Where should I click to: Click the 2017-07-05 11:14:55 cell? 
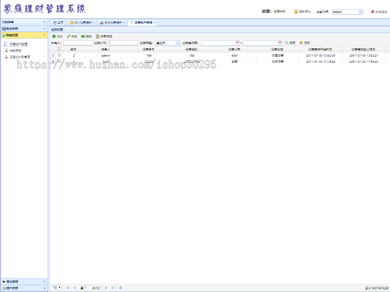tap(364, 62)
